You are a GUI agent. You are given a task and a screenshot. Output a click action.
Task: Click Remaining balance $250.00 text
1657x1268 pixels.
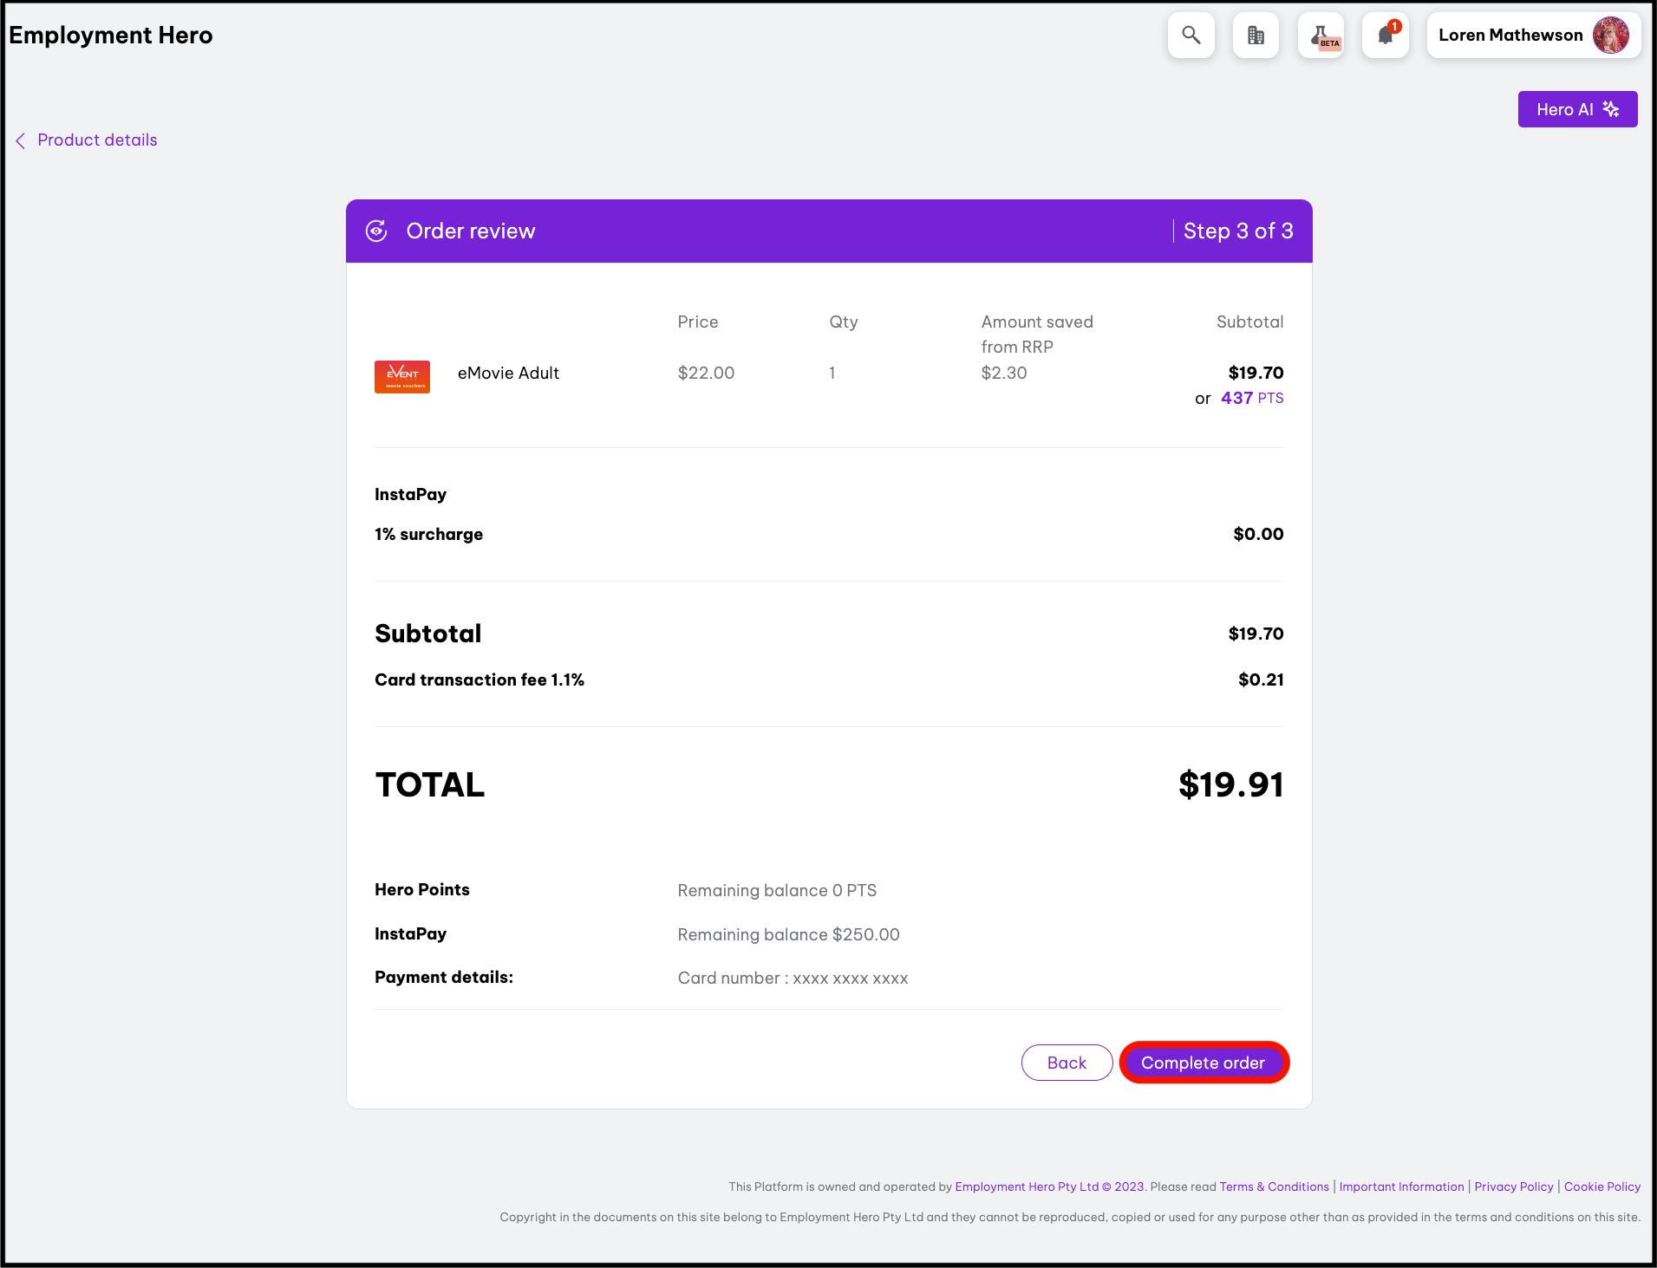tap(788, 934)
